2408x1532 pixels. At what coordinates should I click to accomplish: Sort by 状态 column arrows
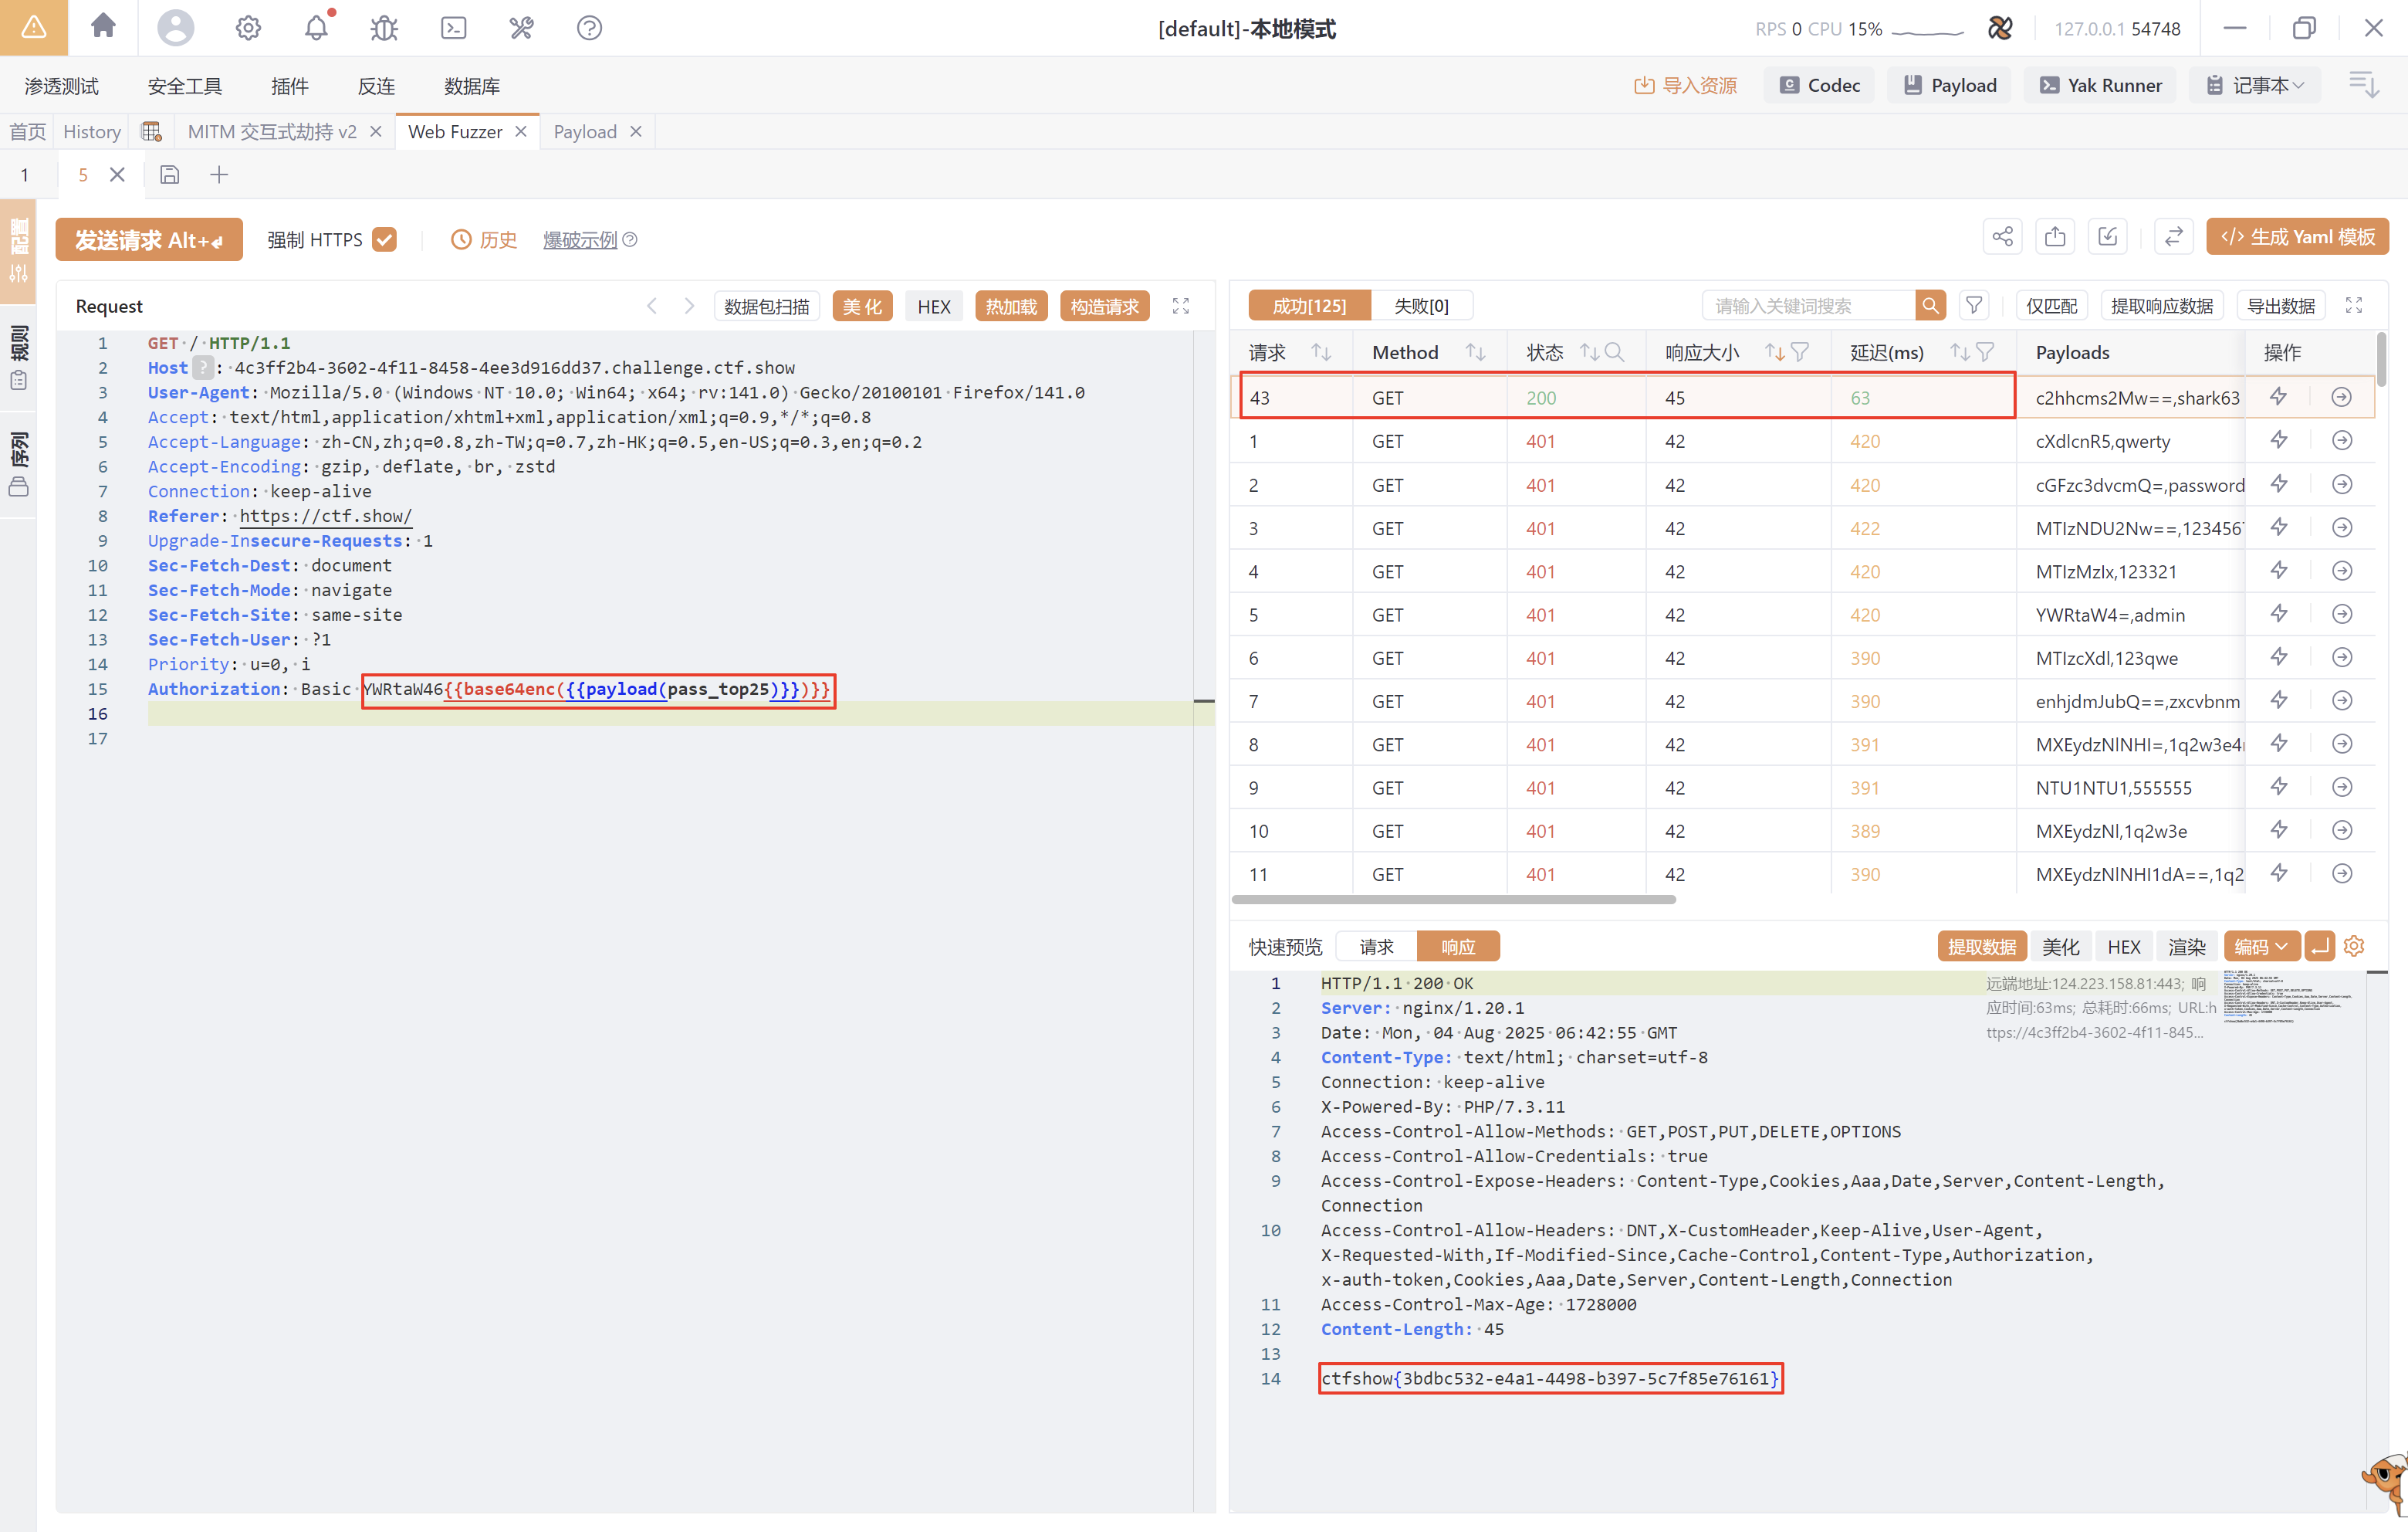coord(1588,352)
